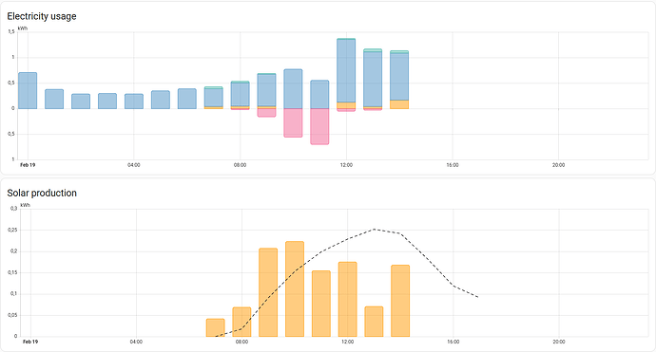Click the blue segment of the 14:00 usage bar
Image resolution: width=656 pixels, height=352 pixels.
399,77
